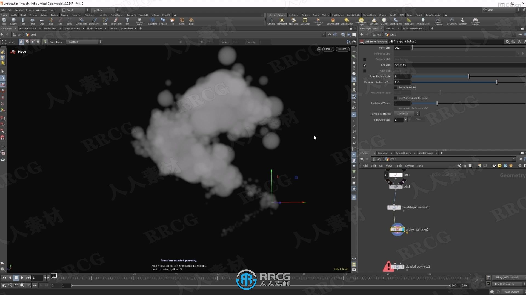This screenshot has height=295, width=526.
Task: Toggle the Fog VDB checkbox on
Action: pos(364,65)
